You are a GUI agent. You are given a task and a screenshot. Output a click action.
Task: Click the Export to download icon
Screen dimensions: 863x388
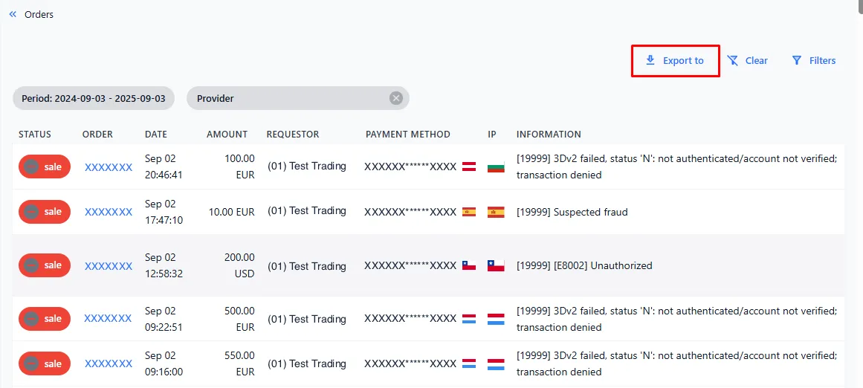[650, 60]
